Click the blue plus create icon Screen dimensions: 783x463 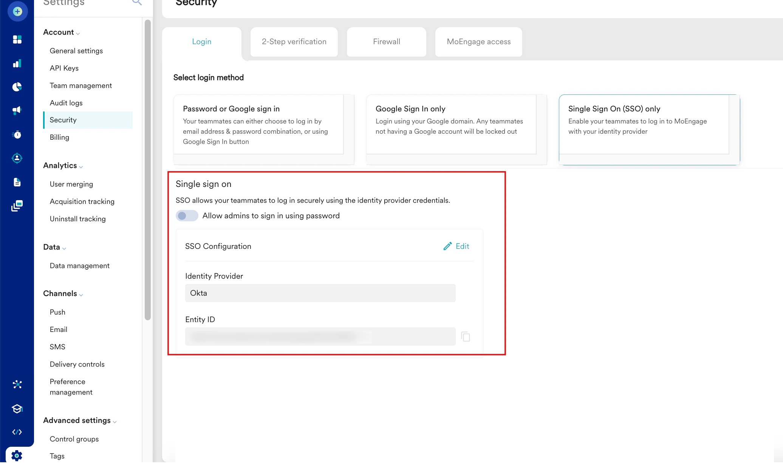[17, 11]
